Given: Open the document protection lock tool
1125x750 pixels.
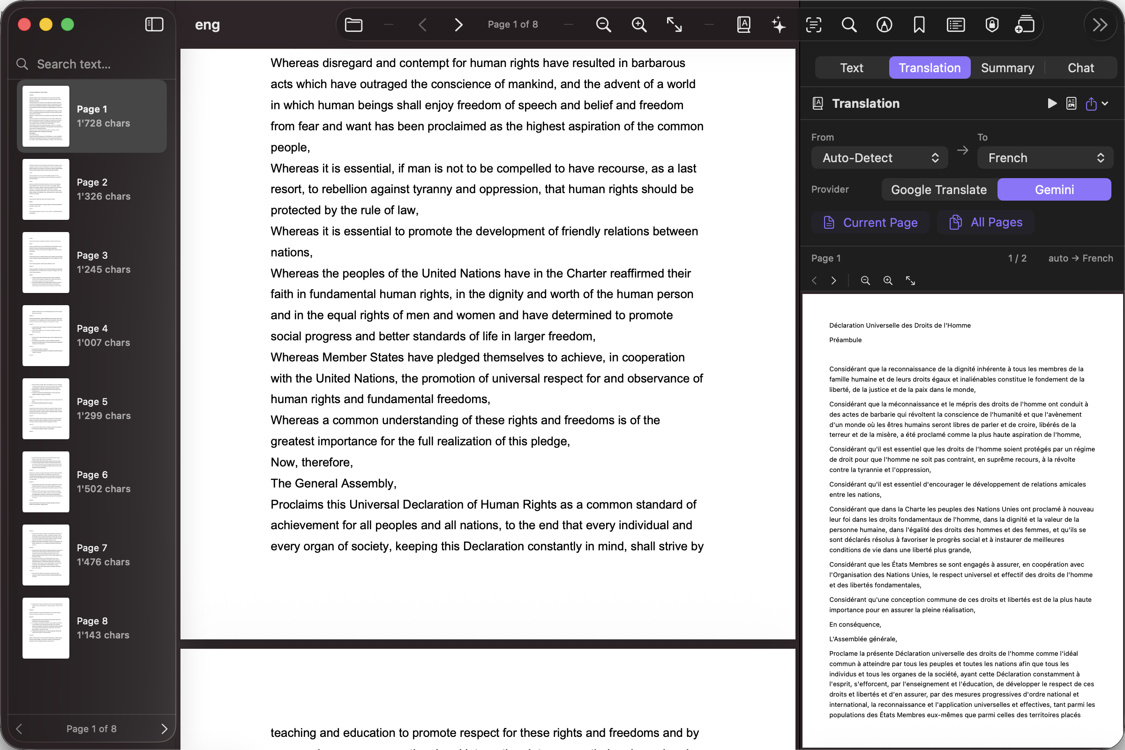Looking at the screenshot, I should [990, 24].
